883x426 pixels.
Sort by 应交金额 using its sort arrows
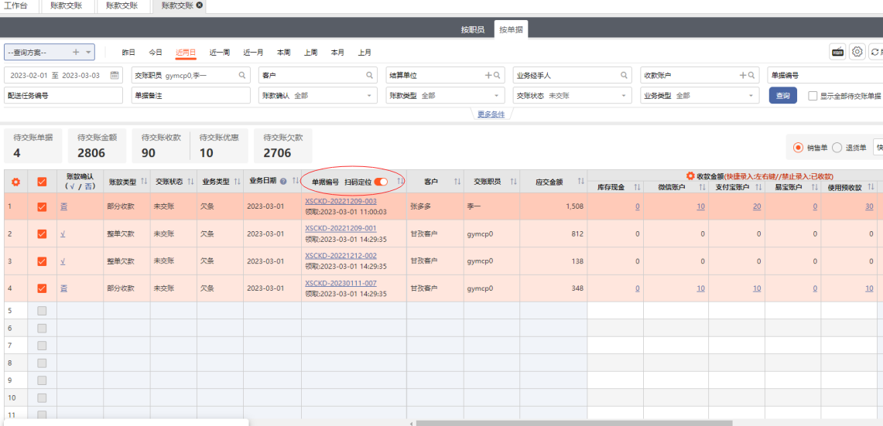click(581, 182)
